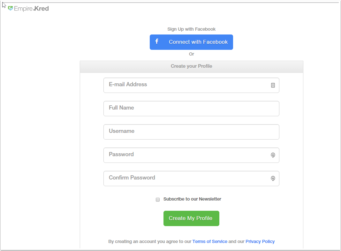Click the Empire wordmark in the header
Image resolution: width=341 pixels, height=251 pixels.
pos(23,9)
